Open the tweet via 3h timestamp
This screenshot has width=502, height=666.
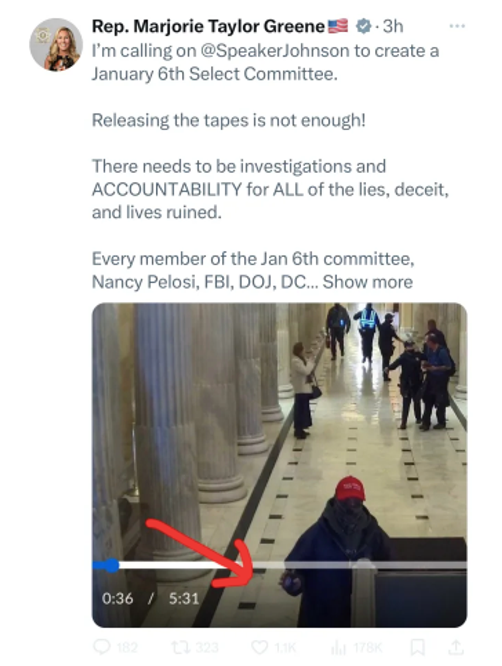393,26
